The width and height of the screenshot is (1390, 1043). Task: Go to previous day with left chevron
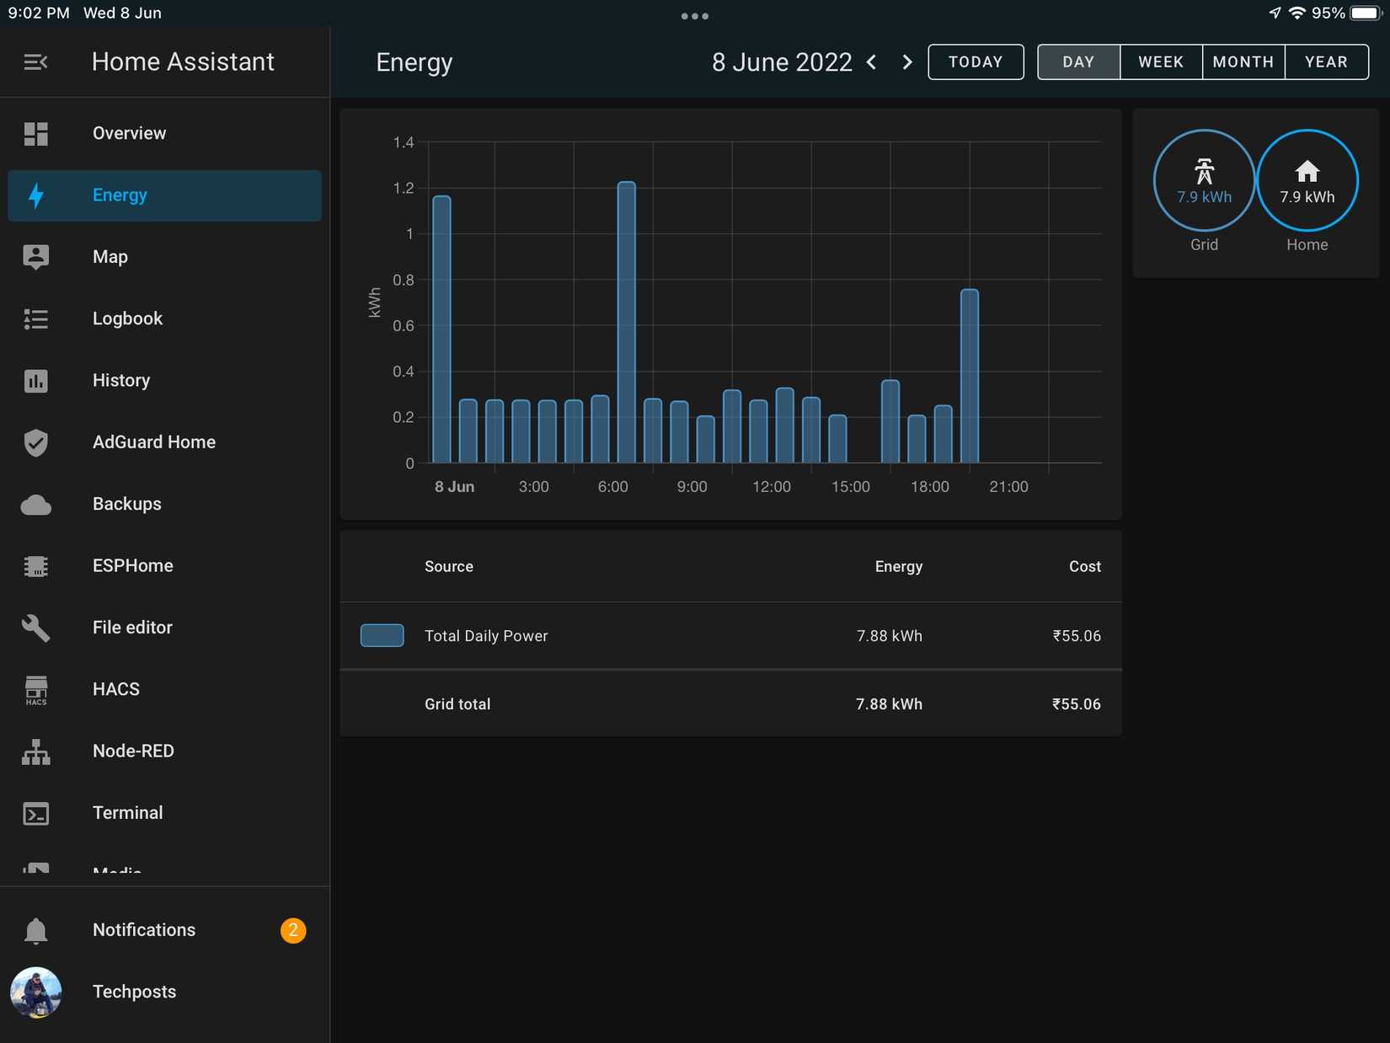[x=871, y=62]
